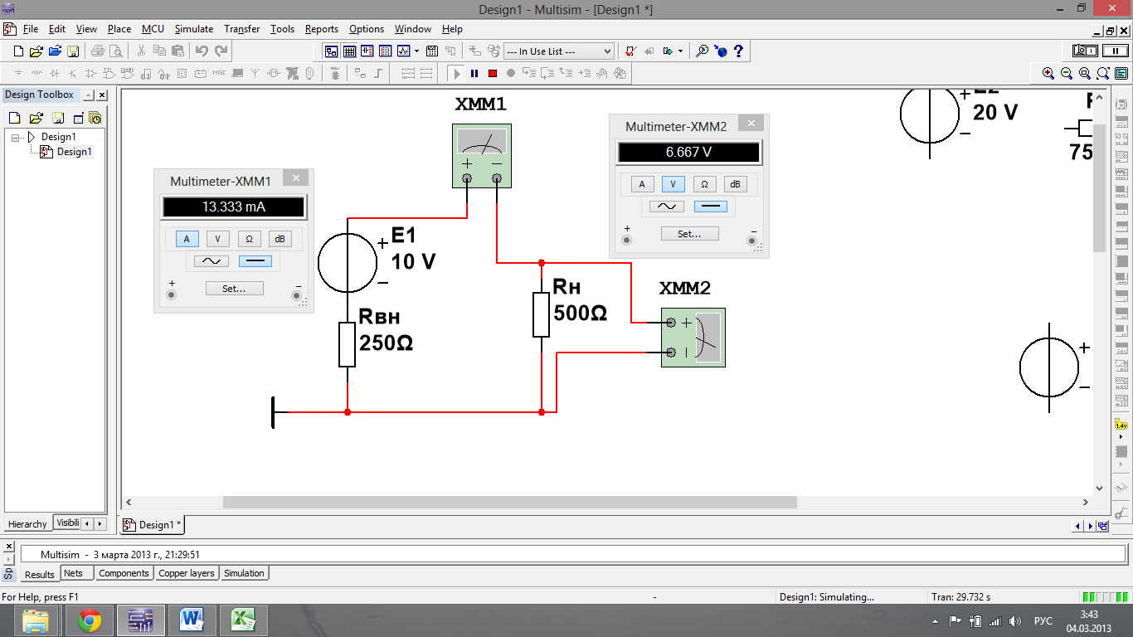Click the horizontal canvas scrollbar thumb

pos(510,503)
